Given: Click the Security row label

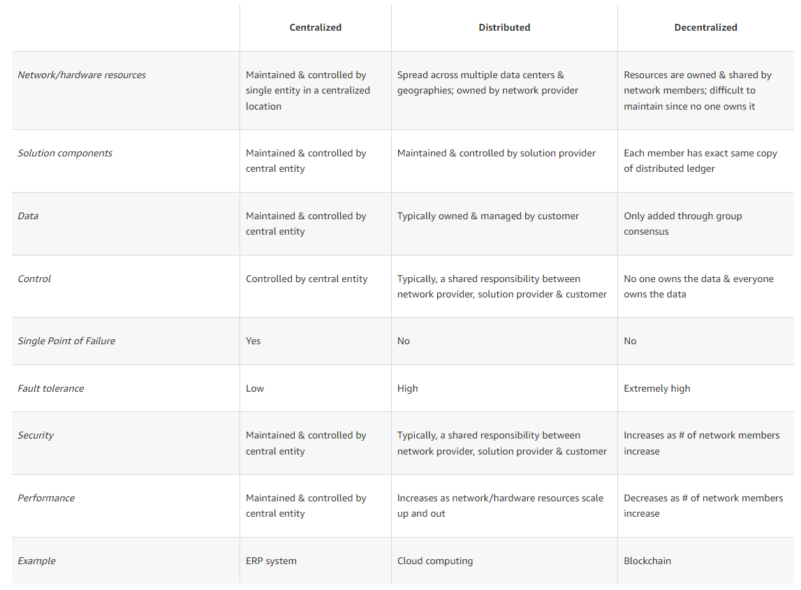Looking at the screenshot, I should pyautogui.click(x=36, y=435).
